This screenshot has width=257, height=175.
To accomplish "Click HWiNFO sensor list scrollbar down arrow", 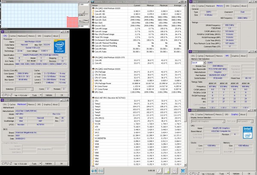I will coord(185,165).
